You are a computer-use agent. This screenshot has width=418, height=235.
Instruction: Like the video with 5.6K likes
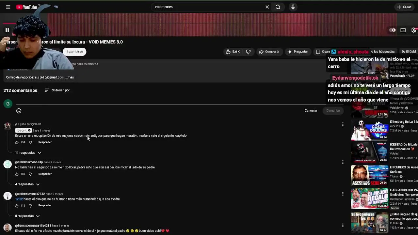click(x=233, y=52)
